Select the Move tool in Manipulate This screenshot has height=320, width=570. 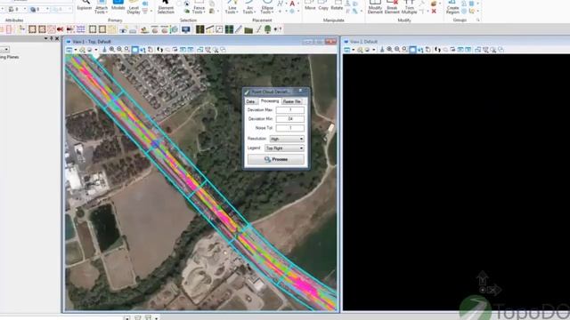310,5
